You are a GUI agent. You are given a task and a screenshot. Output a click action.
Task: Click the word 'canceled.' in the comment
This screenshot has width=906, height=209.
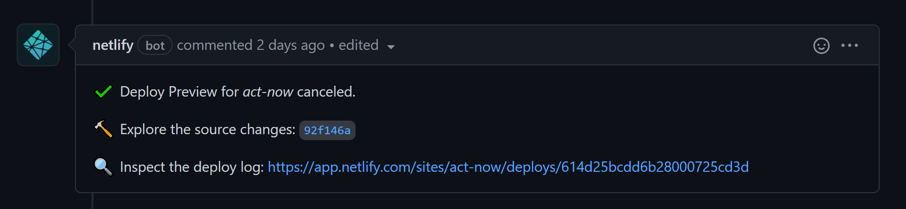[326, 92]
